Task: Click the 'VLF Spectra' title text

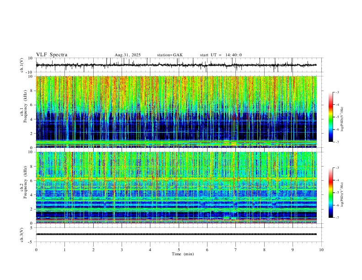Action: (x=52, y=55)
